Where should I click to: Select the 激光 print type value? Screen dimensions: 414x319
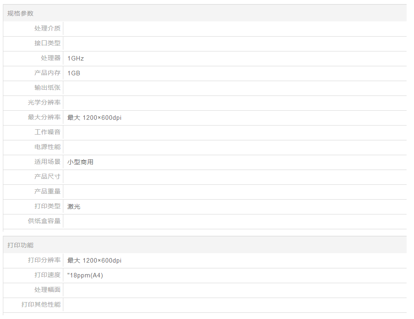[x=74, y=207]
